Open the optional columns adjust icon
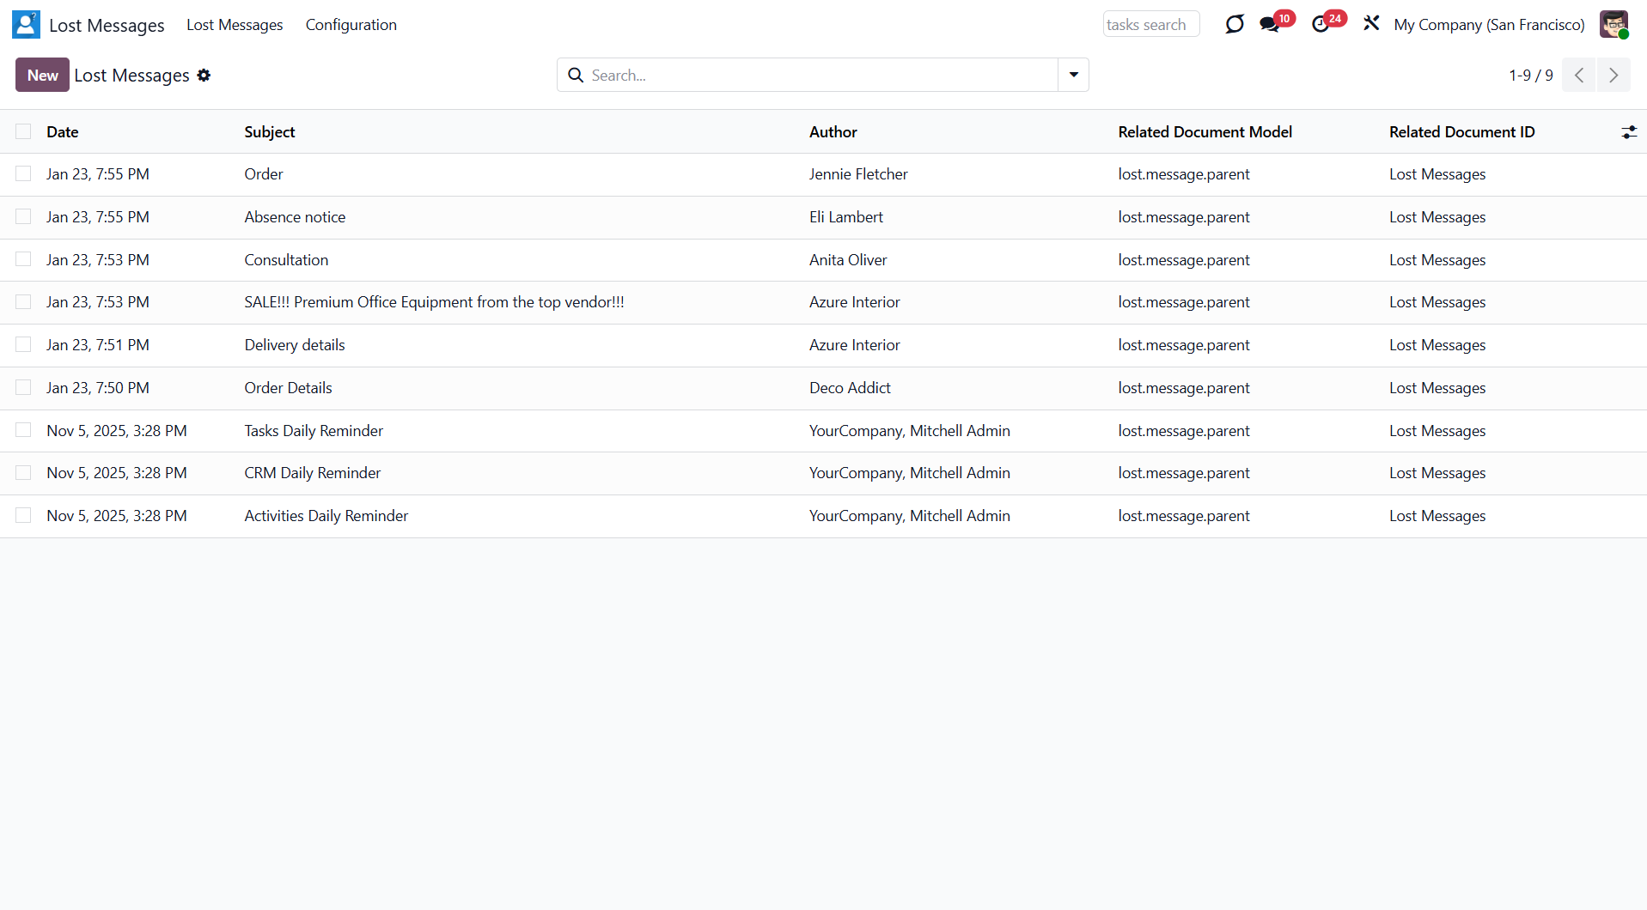 point(1628,132)
